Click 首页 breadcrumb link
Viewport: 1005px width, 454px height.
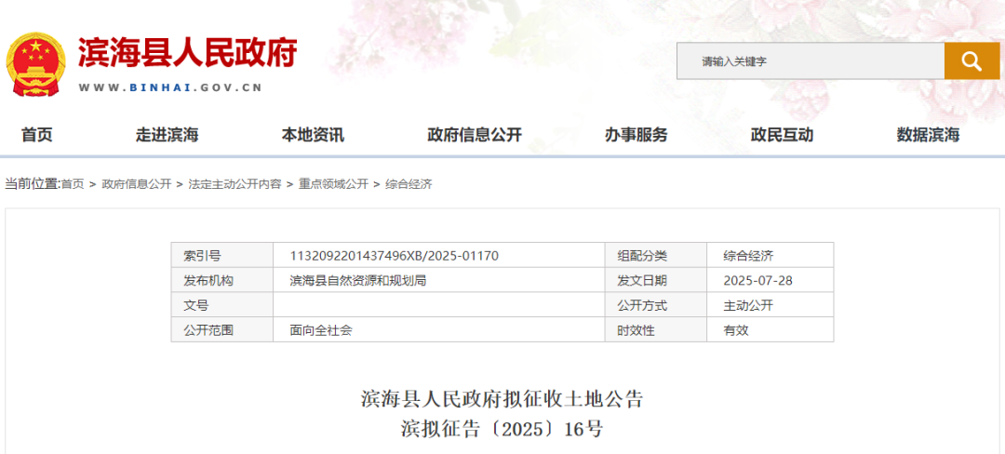(x=73, y=184)
